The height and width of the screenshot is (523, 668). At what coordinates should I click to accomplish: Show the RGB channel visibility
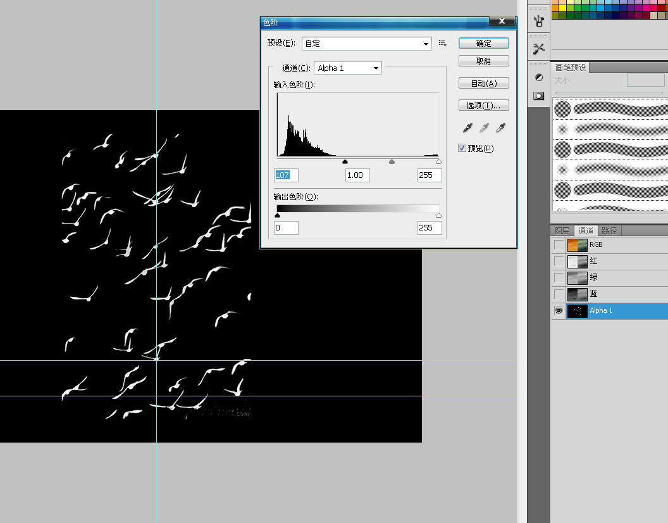tap(559, 245)
